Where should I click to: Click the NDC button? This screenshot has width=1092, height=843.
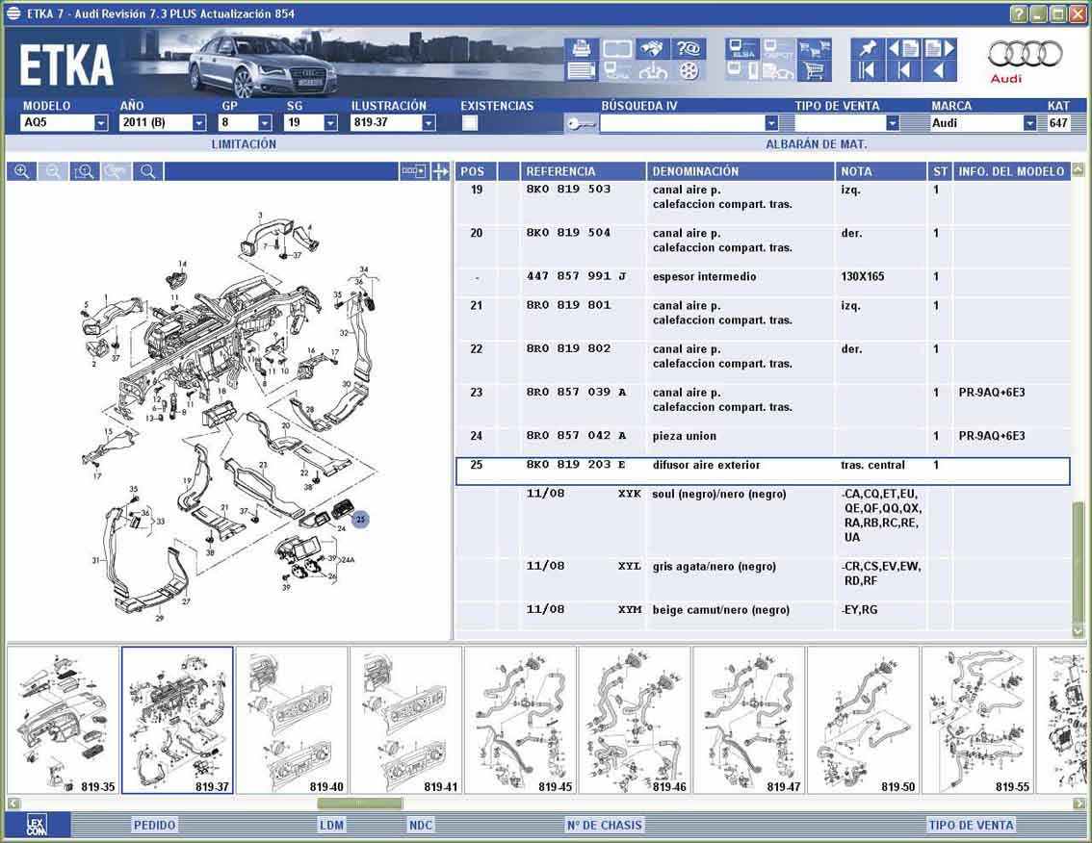click(421, 825)
